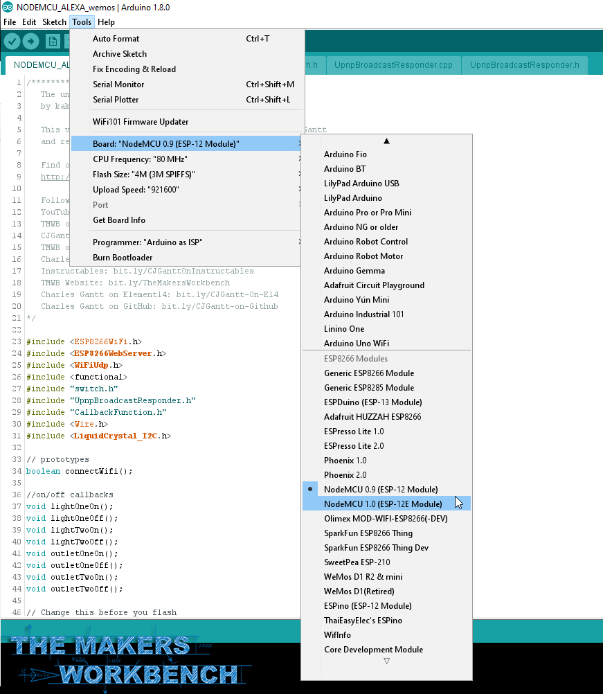
Task: Click the New sketch toolbar icon
Action: coord(53,42)
